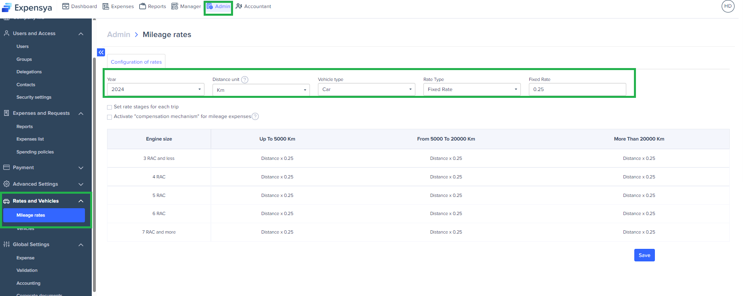Enable Set rate stages for each trip
Viewport: 743px width, 296px height.
click(x=109, y=107)
